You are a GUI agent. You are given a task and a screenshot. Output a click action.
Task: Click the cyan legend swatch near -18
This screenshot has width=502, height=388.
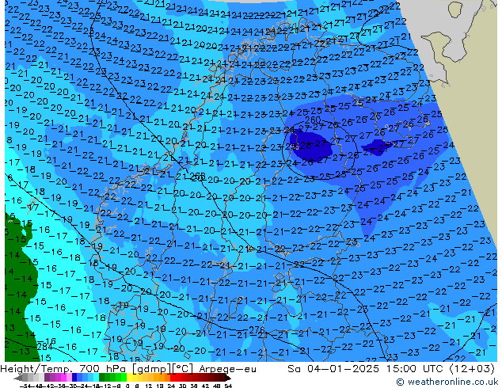click(x=97, y=378)
